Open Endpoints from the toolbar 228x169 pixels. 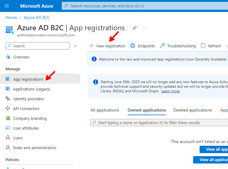click(146, 46)
